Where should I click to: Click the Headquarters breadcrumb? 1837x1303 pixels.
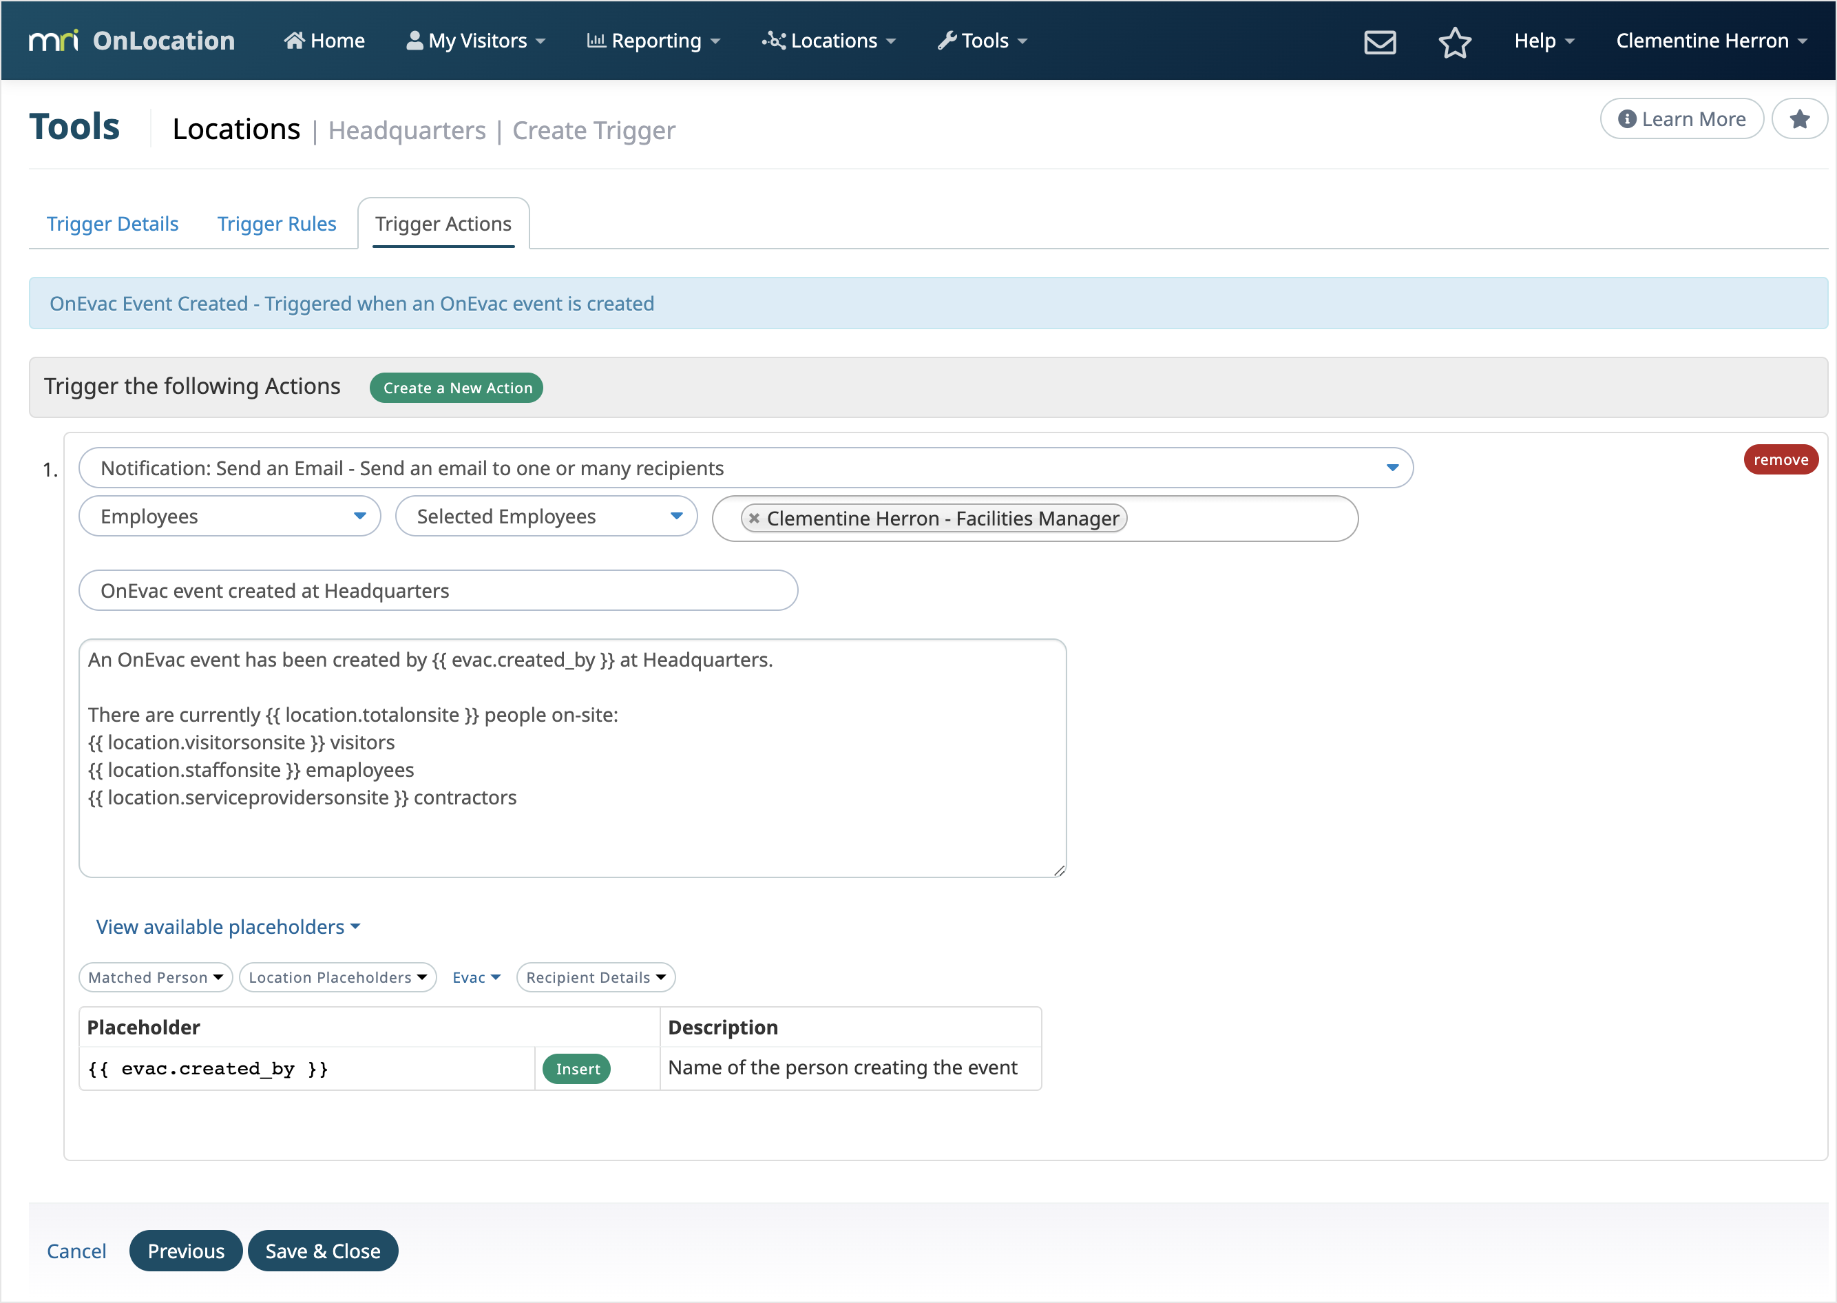[407, 130]
